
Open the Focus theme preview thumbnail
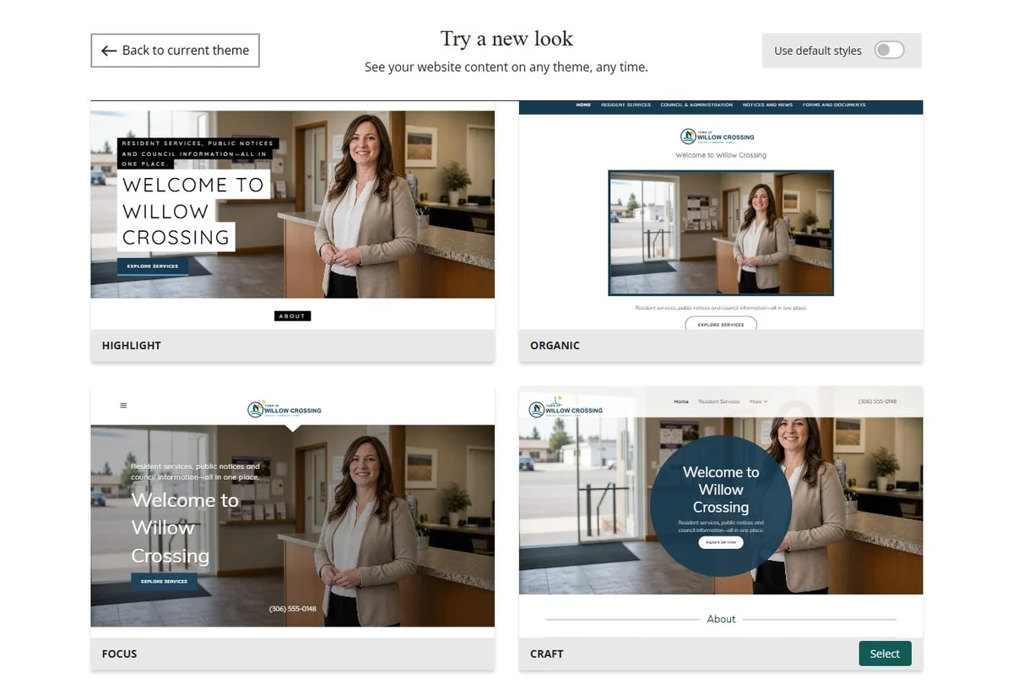(292, 512)
